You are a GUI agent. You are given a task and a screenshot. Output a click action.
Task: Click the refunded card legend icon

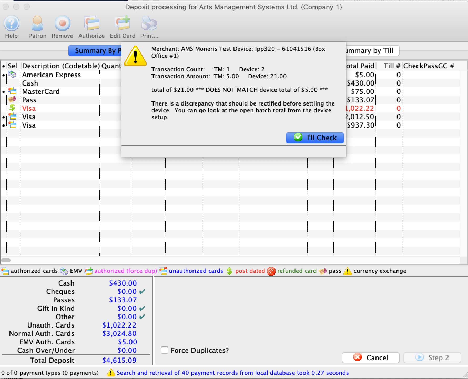[271, 271]
